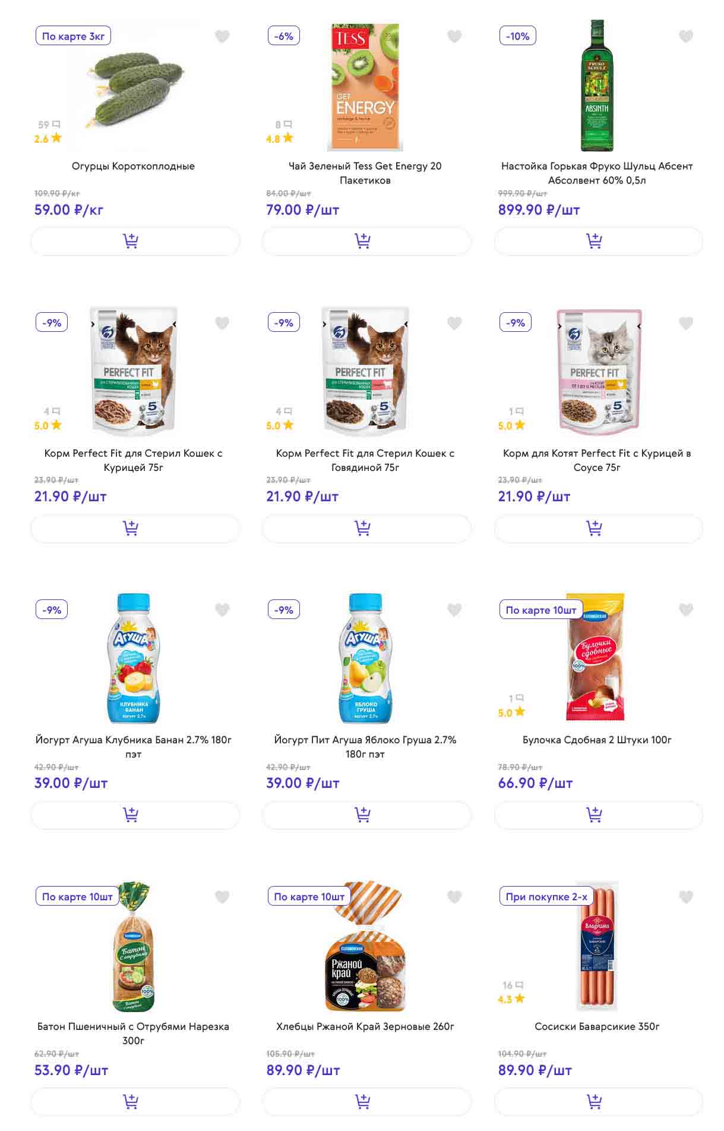Click the 4.3 star rating on sausages
The width and height of the screenshot is (724, 1131).
click(511, 999)
